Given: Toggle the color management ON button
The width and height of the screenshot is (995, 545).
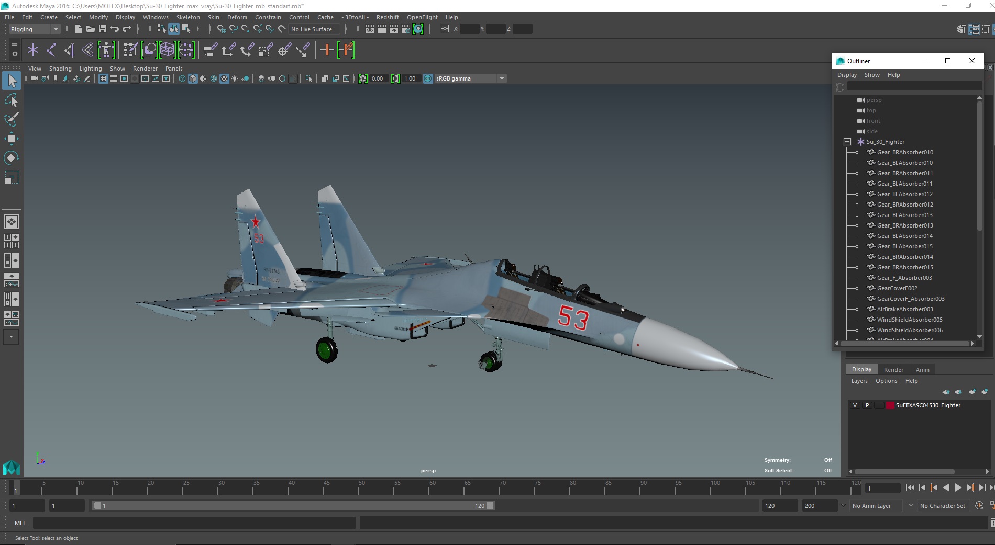Looking at the screenshot, I should 428,78.
